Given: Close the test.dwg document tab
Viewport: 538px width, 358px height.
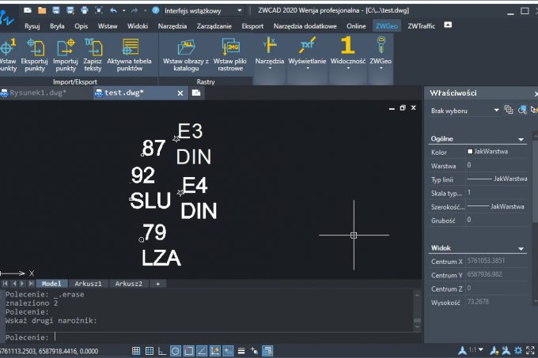Looking at the screenshot, I should pyautogui.click(x=180, y=93).
